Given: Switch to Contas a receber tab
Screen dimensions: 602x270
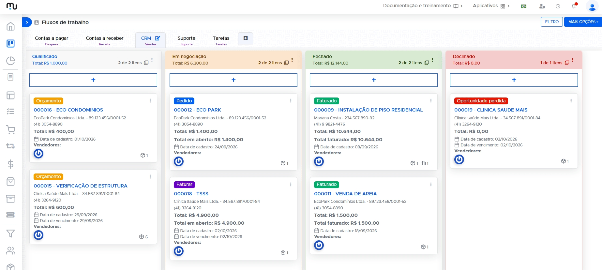Looking at the screenshot, I should pyautogui.click(x=105, y=40).
